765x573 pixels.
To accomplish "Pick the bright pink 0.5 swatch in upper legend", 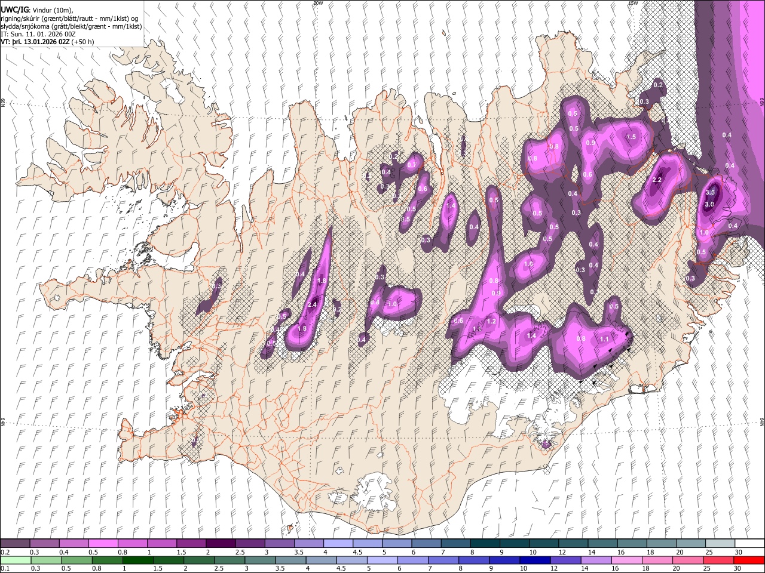I will click(x=103, y=544).
